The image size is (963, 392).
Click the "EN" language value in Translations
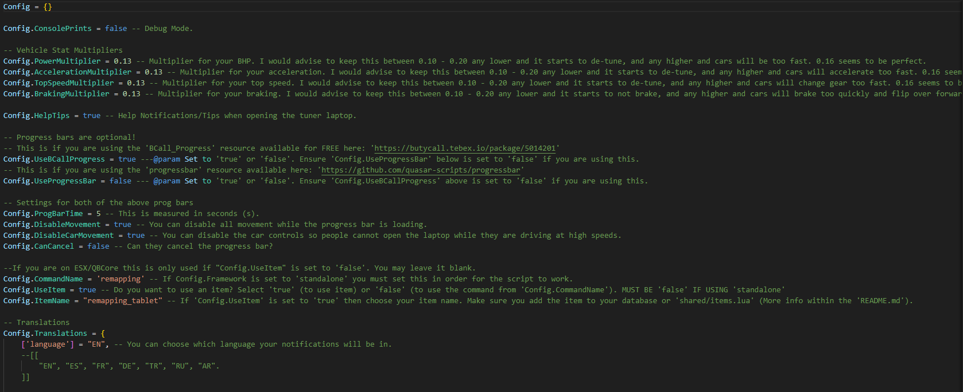(96, 344)
